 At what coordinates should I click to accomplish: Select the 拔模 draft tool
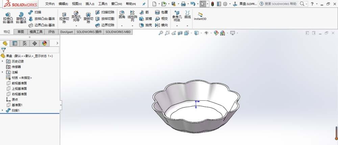146,19
